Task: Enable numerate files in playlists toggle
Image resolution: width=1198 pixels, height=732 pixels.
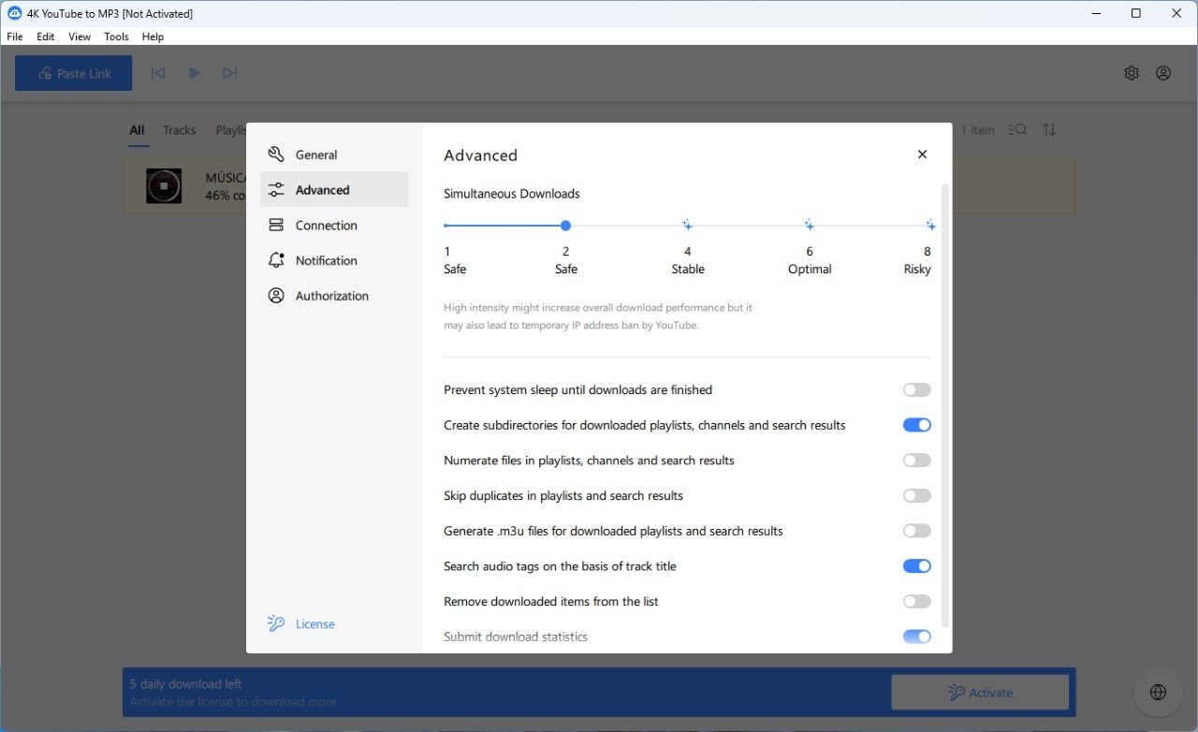Action: [917, 461]
